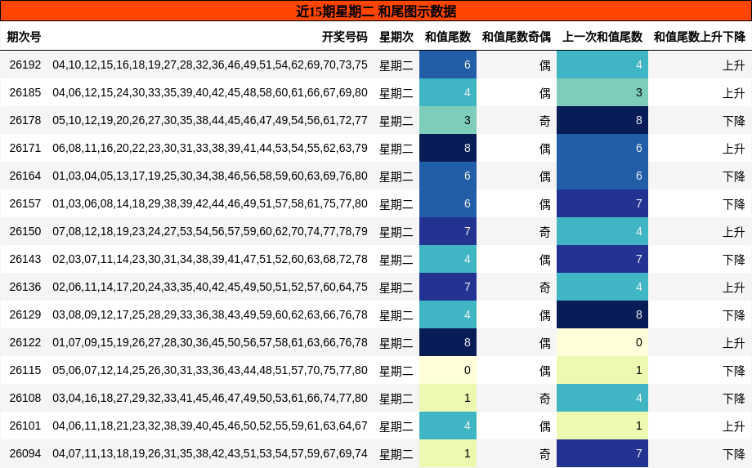Select issue number 26143
This screenshot has height=468, width=752.
coord(25,259)
